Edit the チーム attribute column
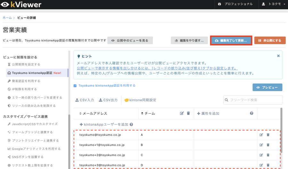Screen dimensions: 288x169 pos(182,113)
